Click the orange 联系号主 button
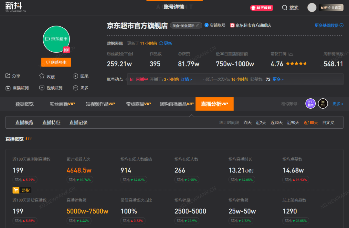 (56, 62)
